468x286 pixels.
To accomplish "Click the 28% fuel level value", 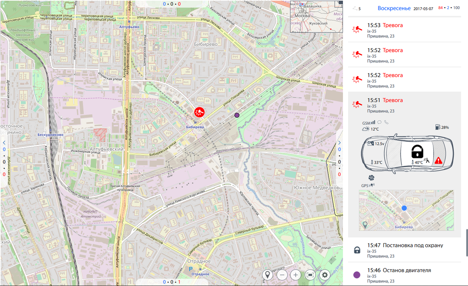I will pos(445,127).
